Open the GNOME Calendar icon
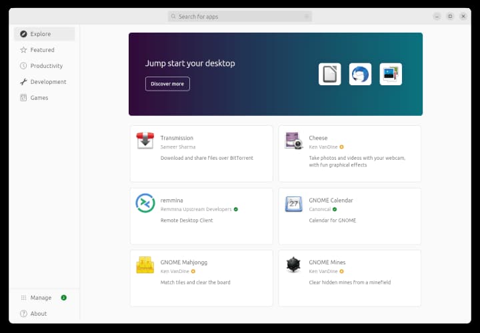Image resolution: width=480 pixels, height=333 pixels. click(x=293, y=203)
